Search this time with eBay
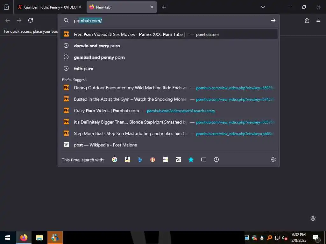The image size is (326, 244). pyautogui.click(x=166, y=159)
